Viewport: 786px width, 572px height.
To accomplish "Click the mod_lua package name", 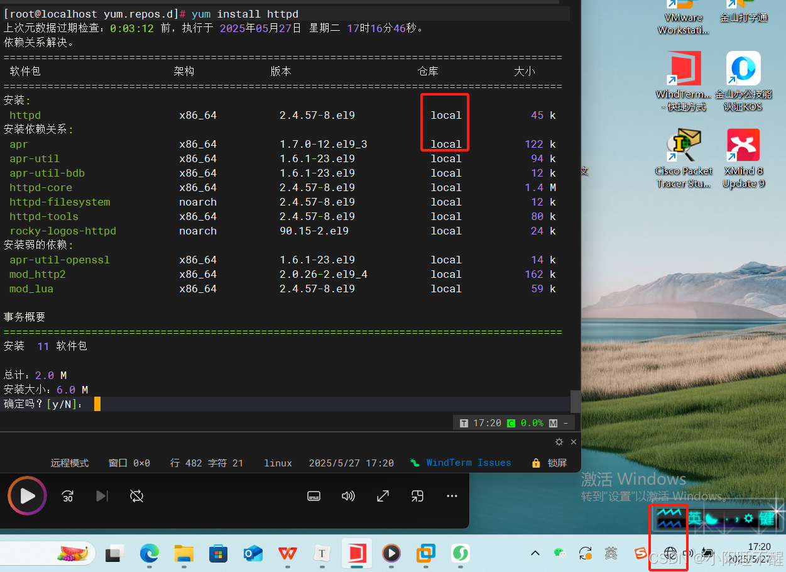I will [x=31, y=289].
